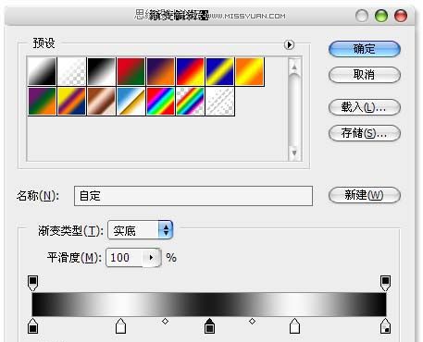Screen dimensions: 423x342
Task: Select the foreground-to-transparent preset
Action: coord(72,71)
